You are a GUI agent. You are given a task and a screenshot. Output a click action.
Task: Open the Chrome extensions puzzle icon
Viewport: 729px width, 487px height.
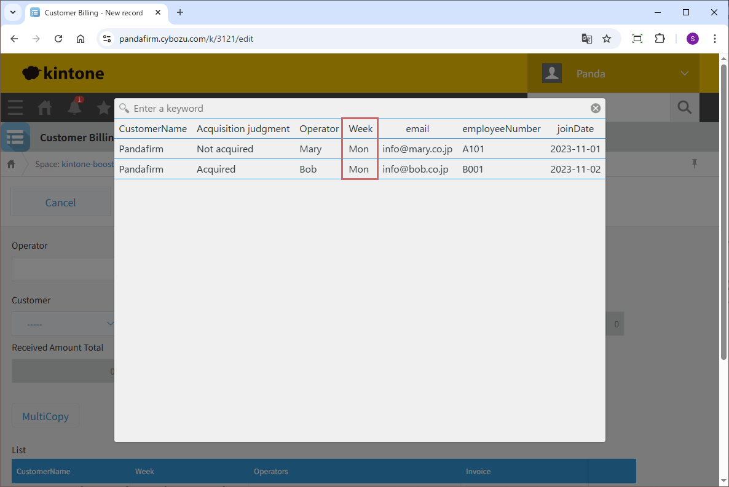(660, 39)
